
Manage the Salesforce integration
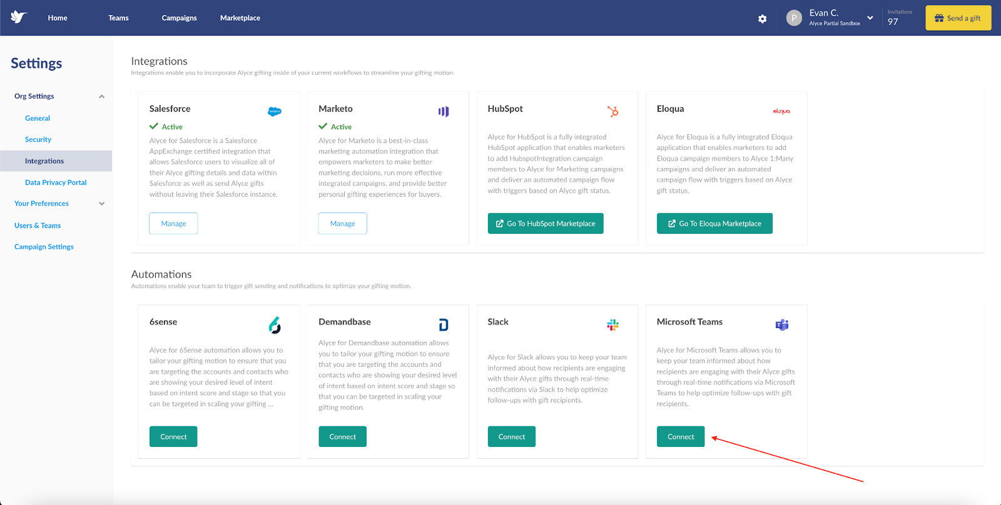tap(173, 223)
